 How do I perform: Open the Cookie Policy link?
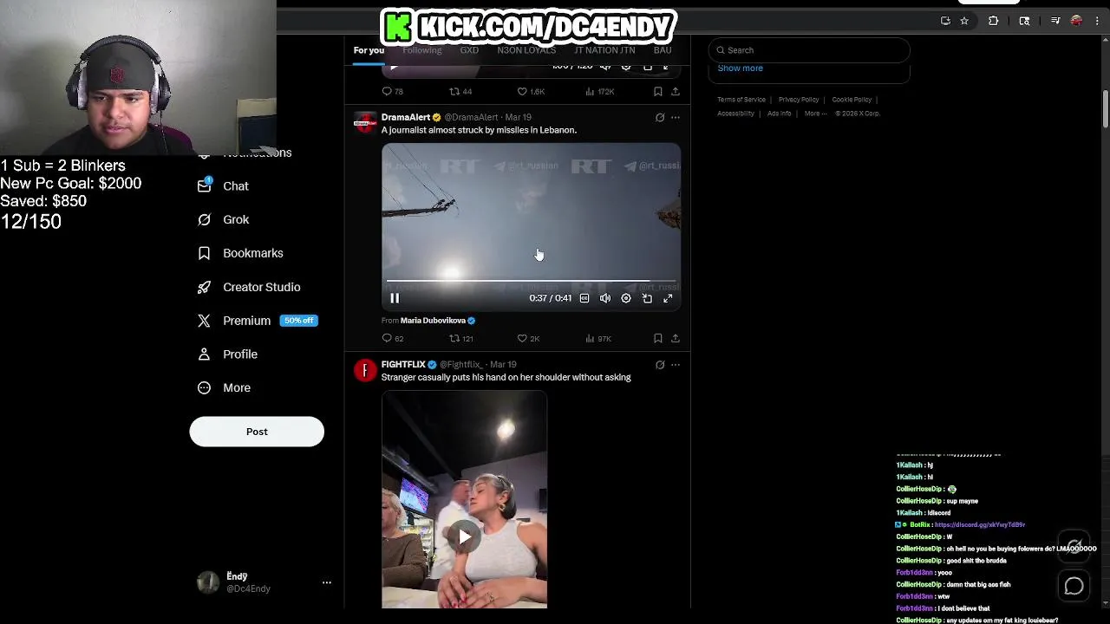[852, 100]
